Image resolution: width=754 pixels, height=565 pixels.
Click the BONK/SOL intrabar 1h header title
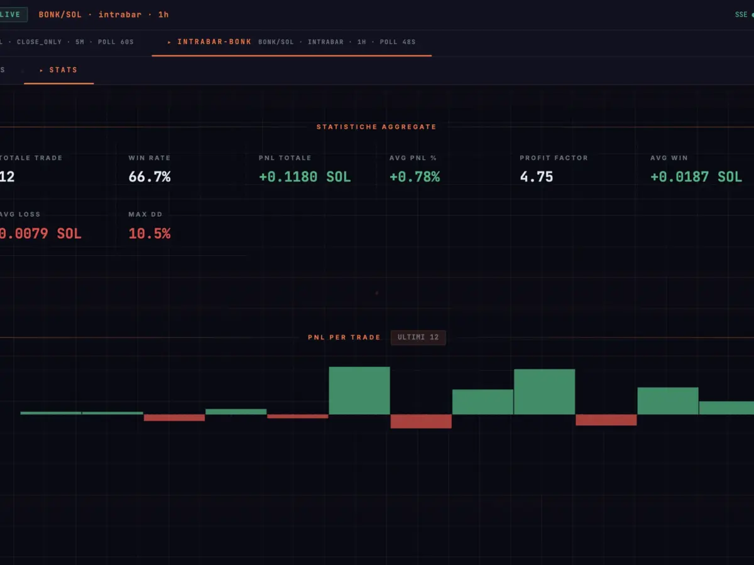[x=104, y=14]
